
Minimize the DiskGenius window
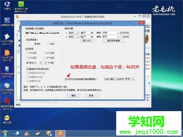coord(135,16)
